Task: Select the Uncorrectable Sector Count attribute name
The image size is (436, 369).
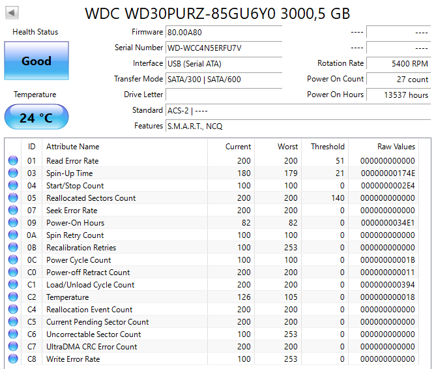Action: coord(94,334)
